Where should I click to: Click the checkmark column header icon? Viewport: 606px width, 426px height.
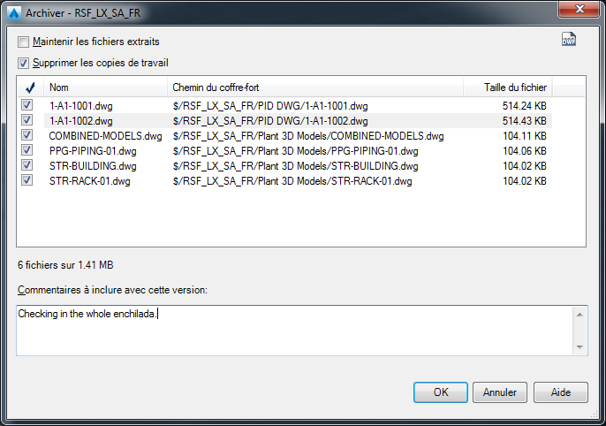pyautogui.click(x=30, y=87)
